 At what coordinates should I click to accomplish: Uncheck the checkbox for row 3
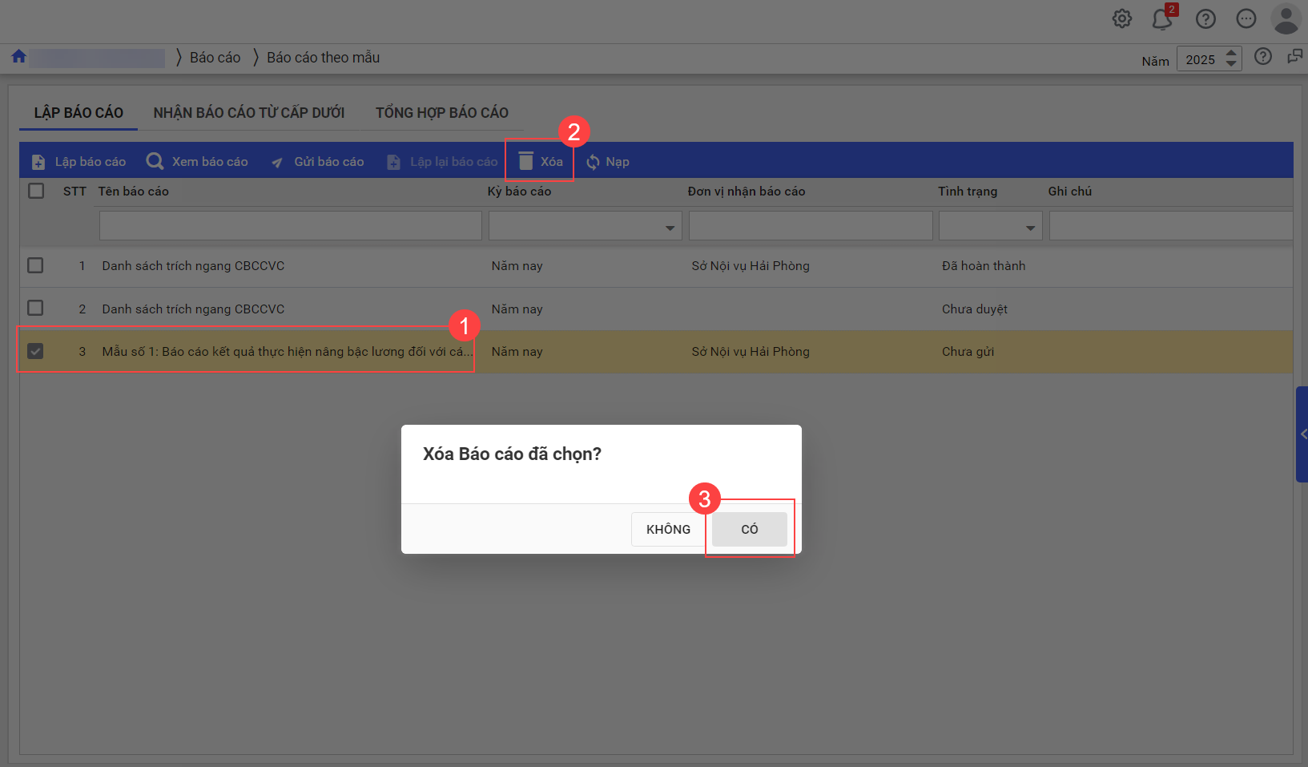click(35, 351)
